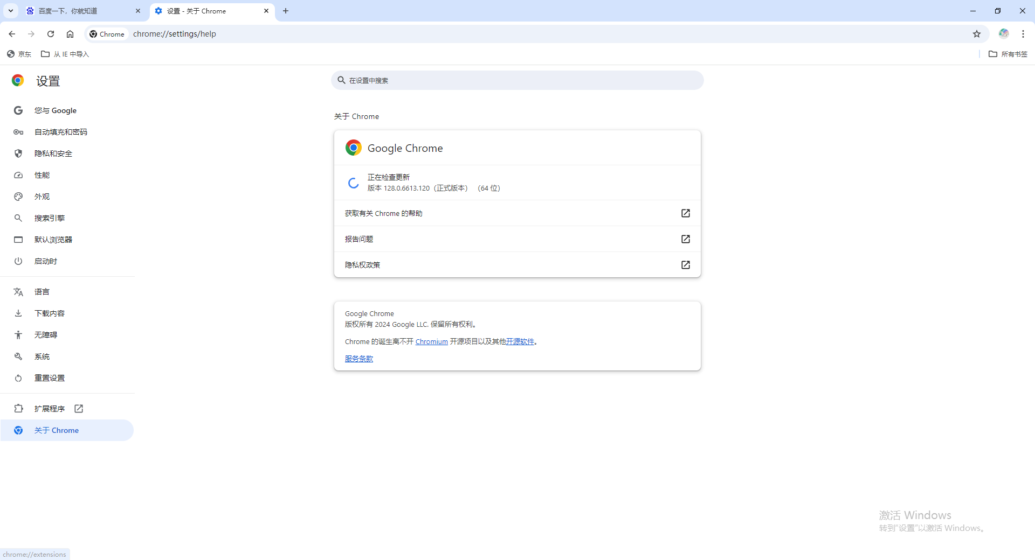This screenshot has width=1035, height=560.
Task: Close the 百度一下 tab
Action: (138, 11)
